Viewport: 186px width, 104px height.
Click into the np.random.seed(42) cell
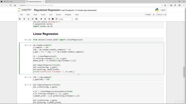click(x=98, y=58)
